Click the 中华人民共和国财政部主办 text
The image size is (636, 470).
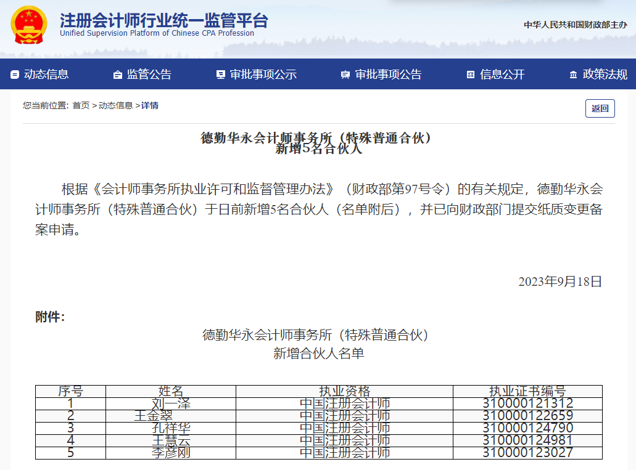[x=575, y=25]
